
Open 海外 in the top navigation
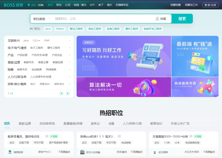109,5
